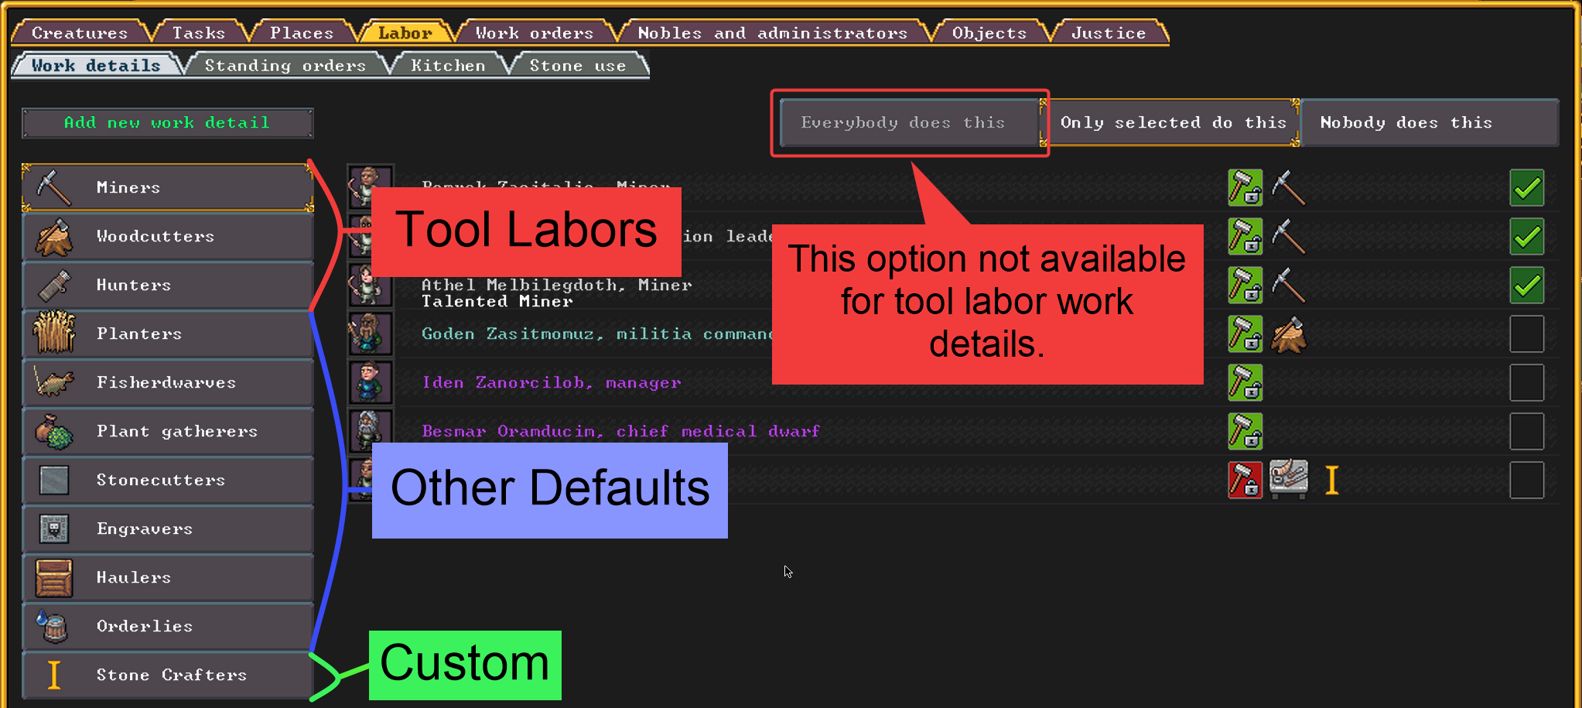Screen dimensions: 1582x708
Task: Toggle the red specialization hammer icon
Action: tap(1245, 480)
